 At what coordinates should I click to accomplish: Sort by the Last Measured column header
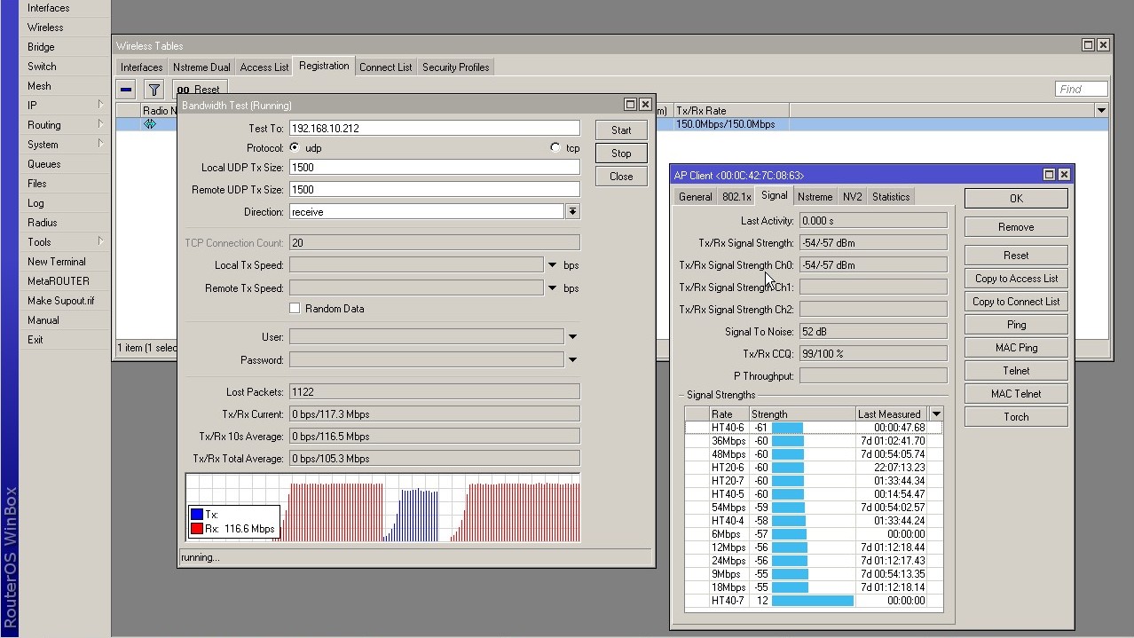pyautogui.click(x=891, y=414)
